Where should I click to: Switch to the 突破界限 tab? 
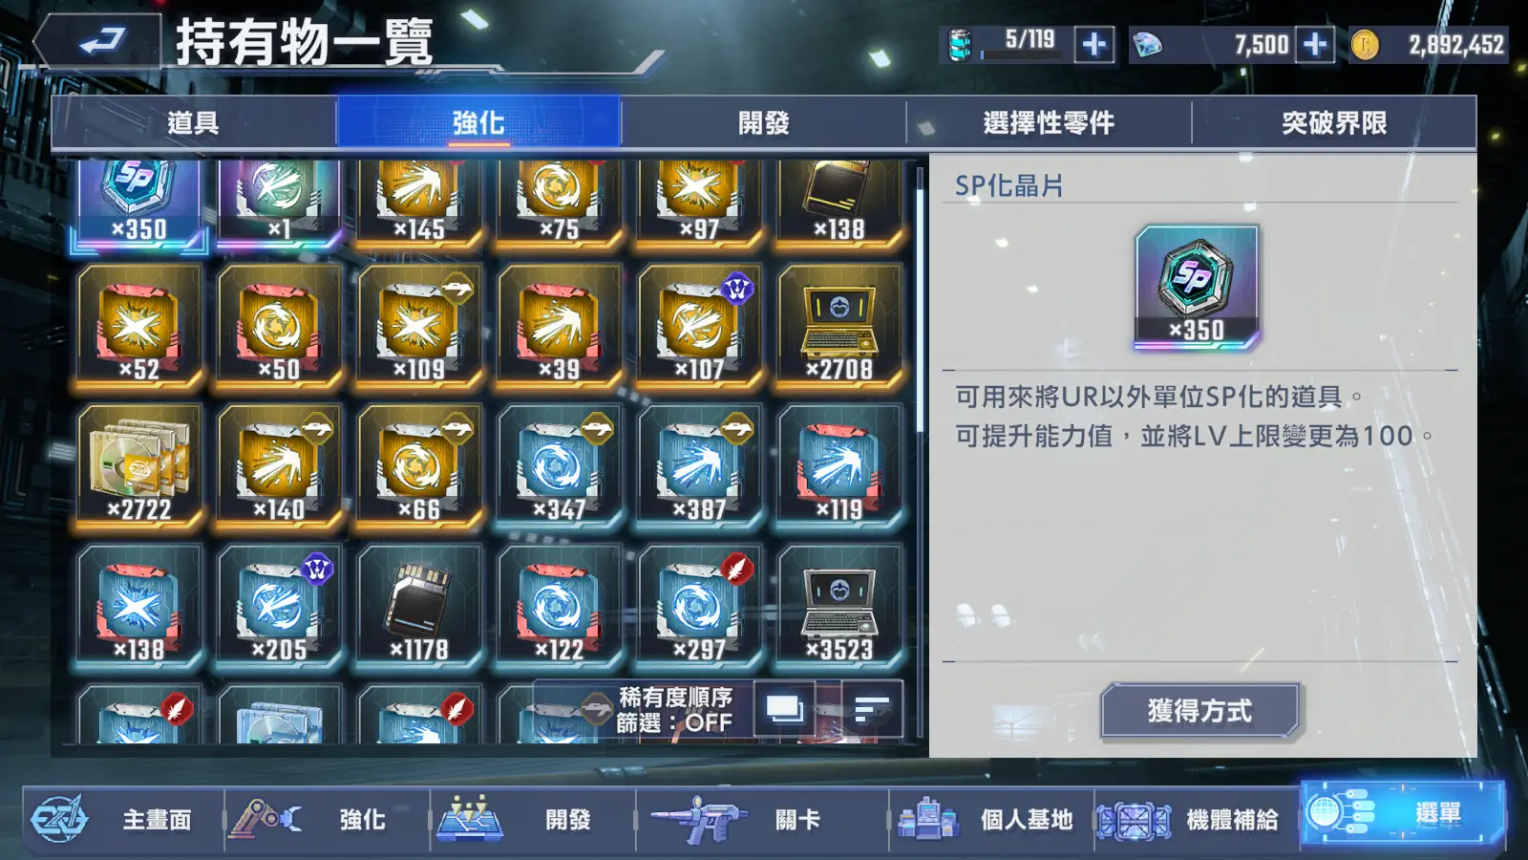(x=1334, y=123)
